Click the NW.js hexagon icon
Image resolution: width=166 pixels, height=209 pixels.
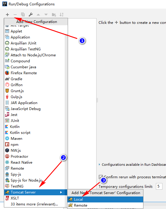tap(7, 151)
